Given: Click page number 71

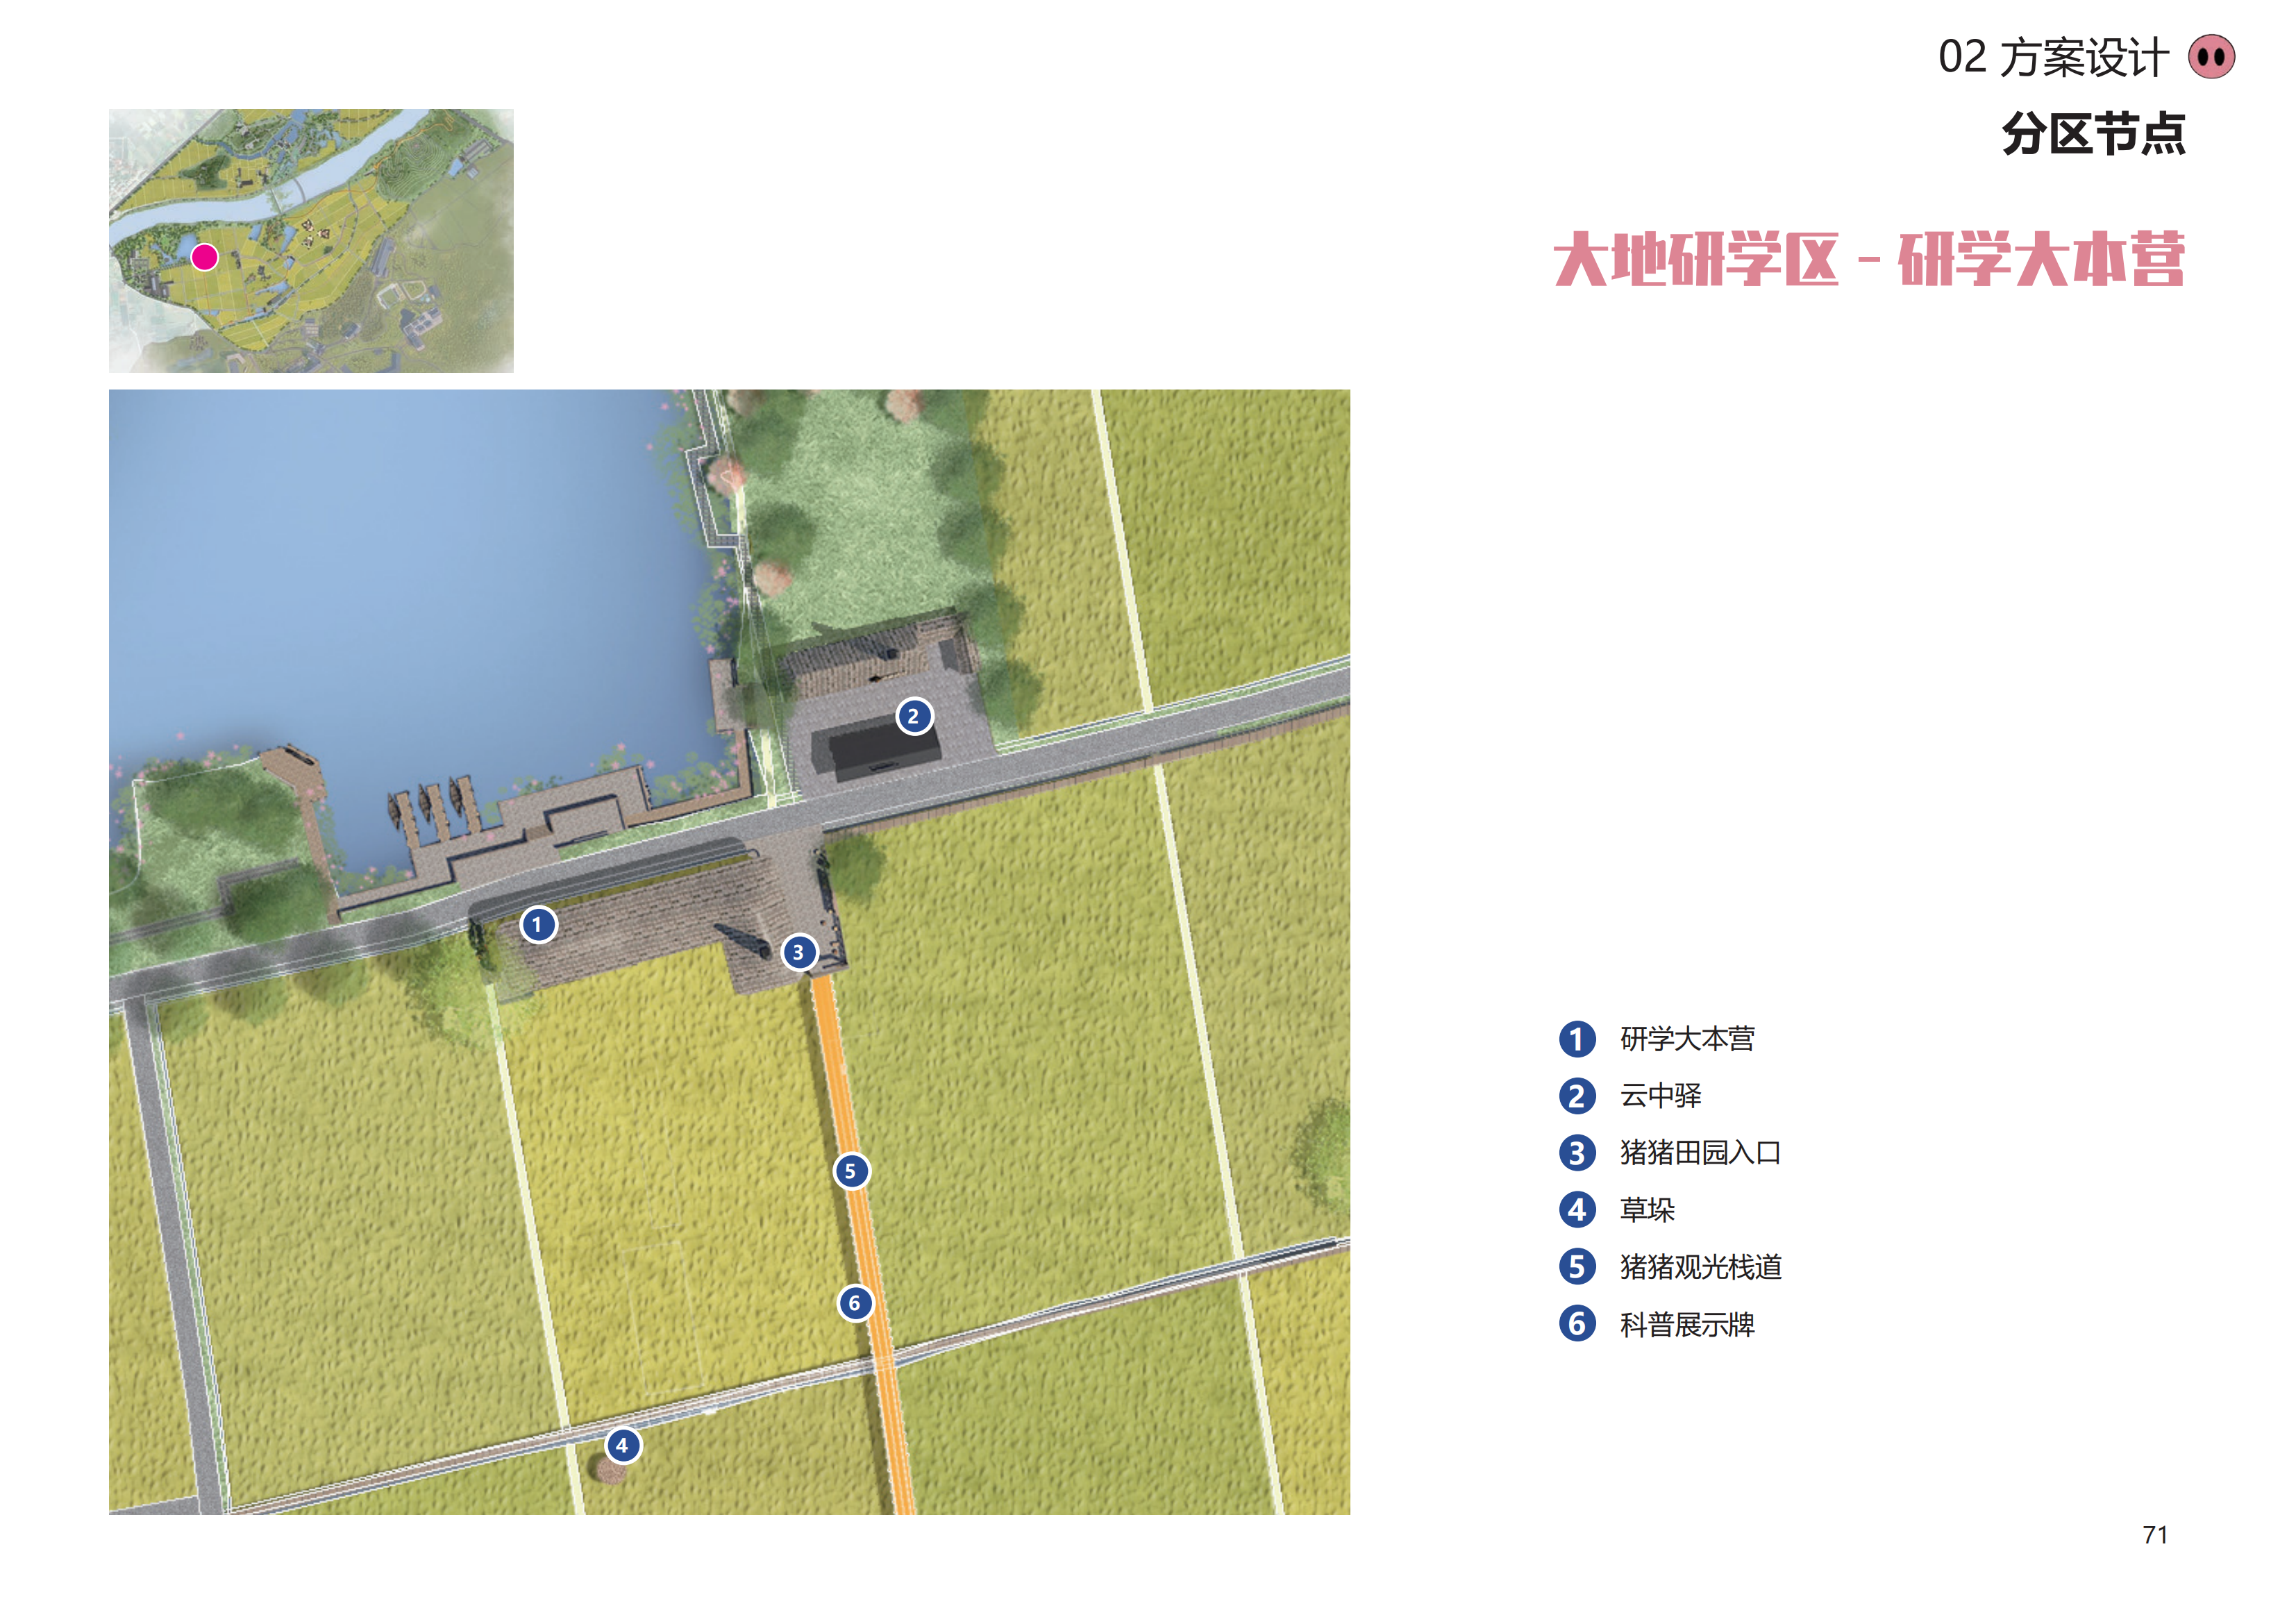Looking at the screenshot, I should [x=2155, y=1535].
